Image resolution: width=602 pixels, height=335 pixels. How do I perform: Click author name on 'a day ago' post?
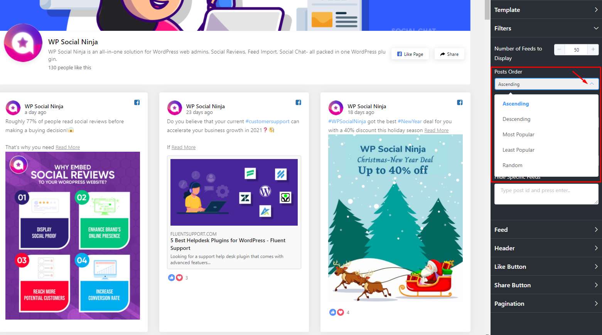point(44,106)
